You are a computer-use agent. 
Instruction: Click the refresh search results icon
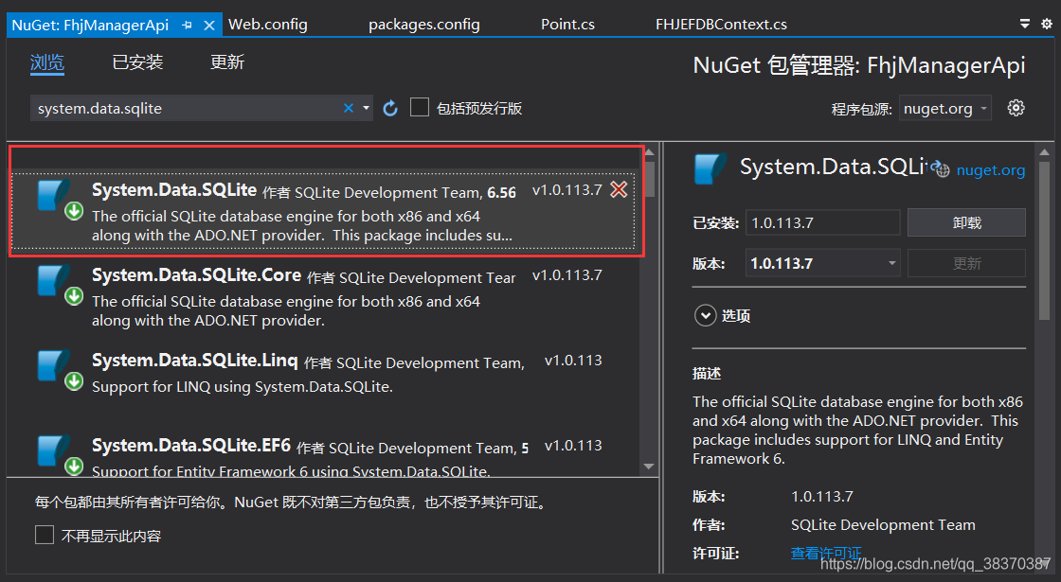pos(390,107)
